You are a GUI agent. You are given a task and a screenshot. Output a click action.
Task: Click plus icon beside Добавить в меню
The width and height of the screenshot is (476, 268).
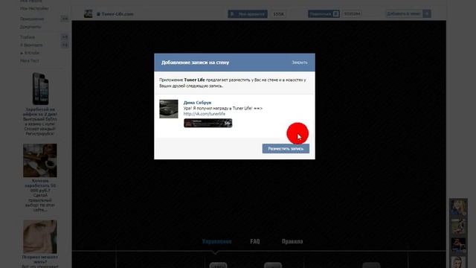427,13
